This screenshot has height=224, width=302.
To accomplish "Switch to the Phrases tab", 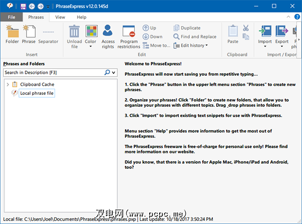I will [36, 17].
